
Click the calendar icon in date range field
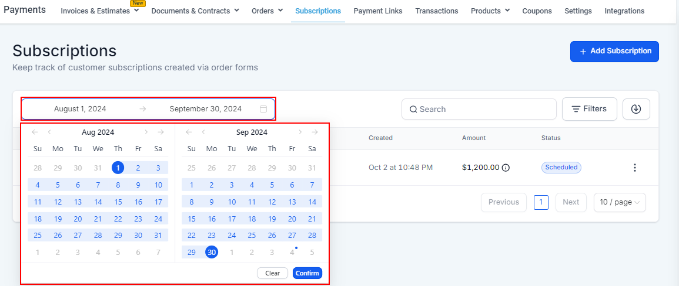click(x=263, y=109)
